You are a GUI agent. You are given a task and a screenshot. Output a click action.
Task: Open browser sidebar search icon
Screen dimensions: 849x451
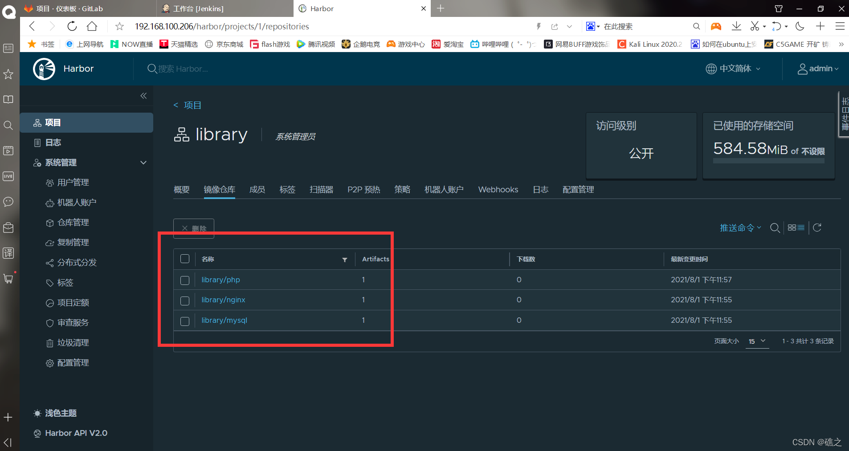click(8, 125)
